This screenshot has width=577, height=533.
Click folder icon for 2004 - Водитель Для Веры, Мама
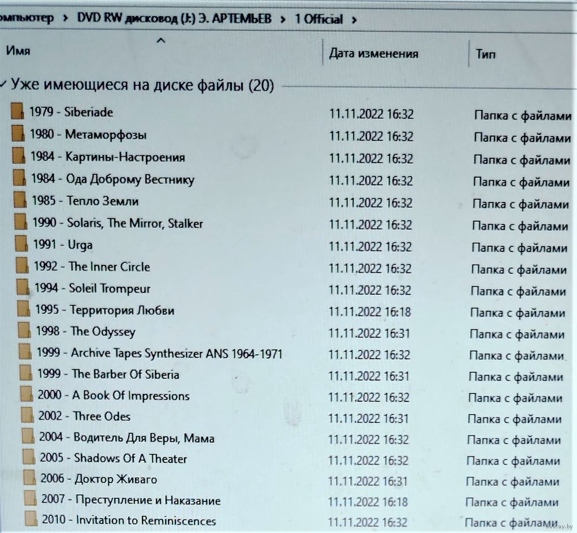point(28,436)
